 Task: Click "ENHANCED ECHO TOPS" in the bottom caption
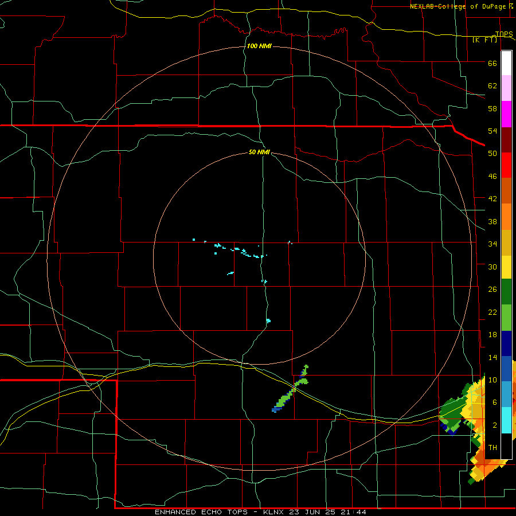(201, 512)
